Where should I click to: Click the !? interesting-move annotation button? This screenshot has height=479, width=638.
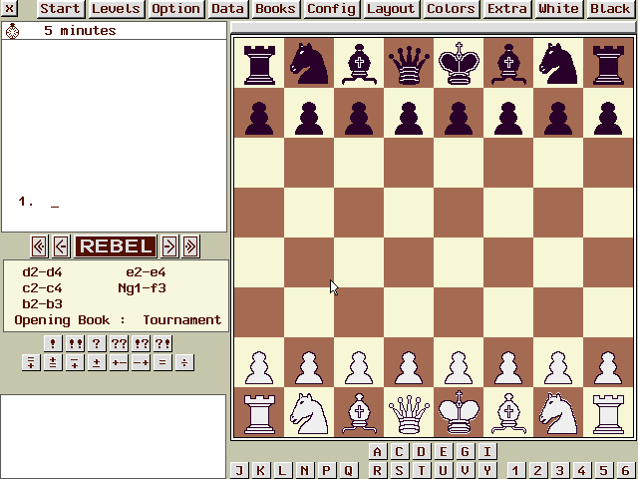pos(141,343)
